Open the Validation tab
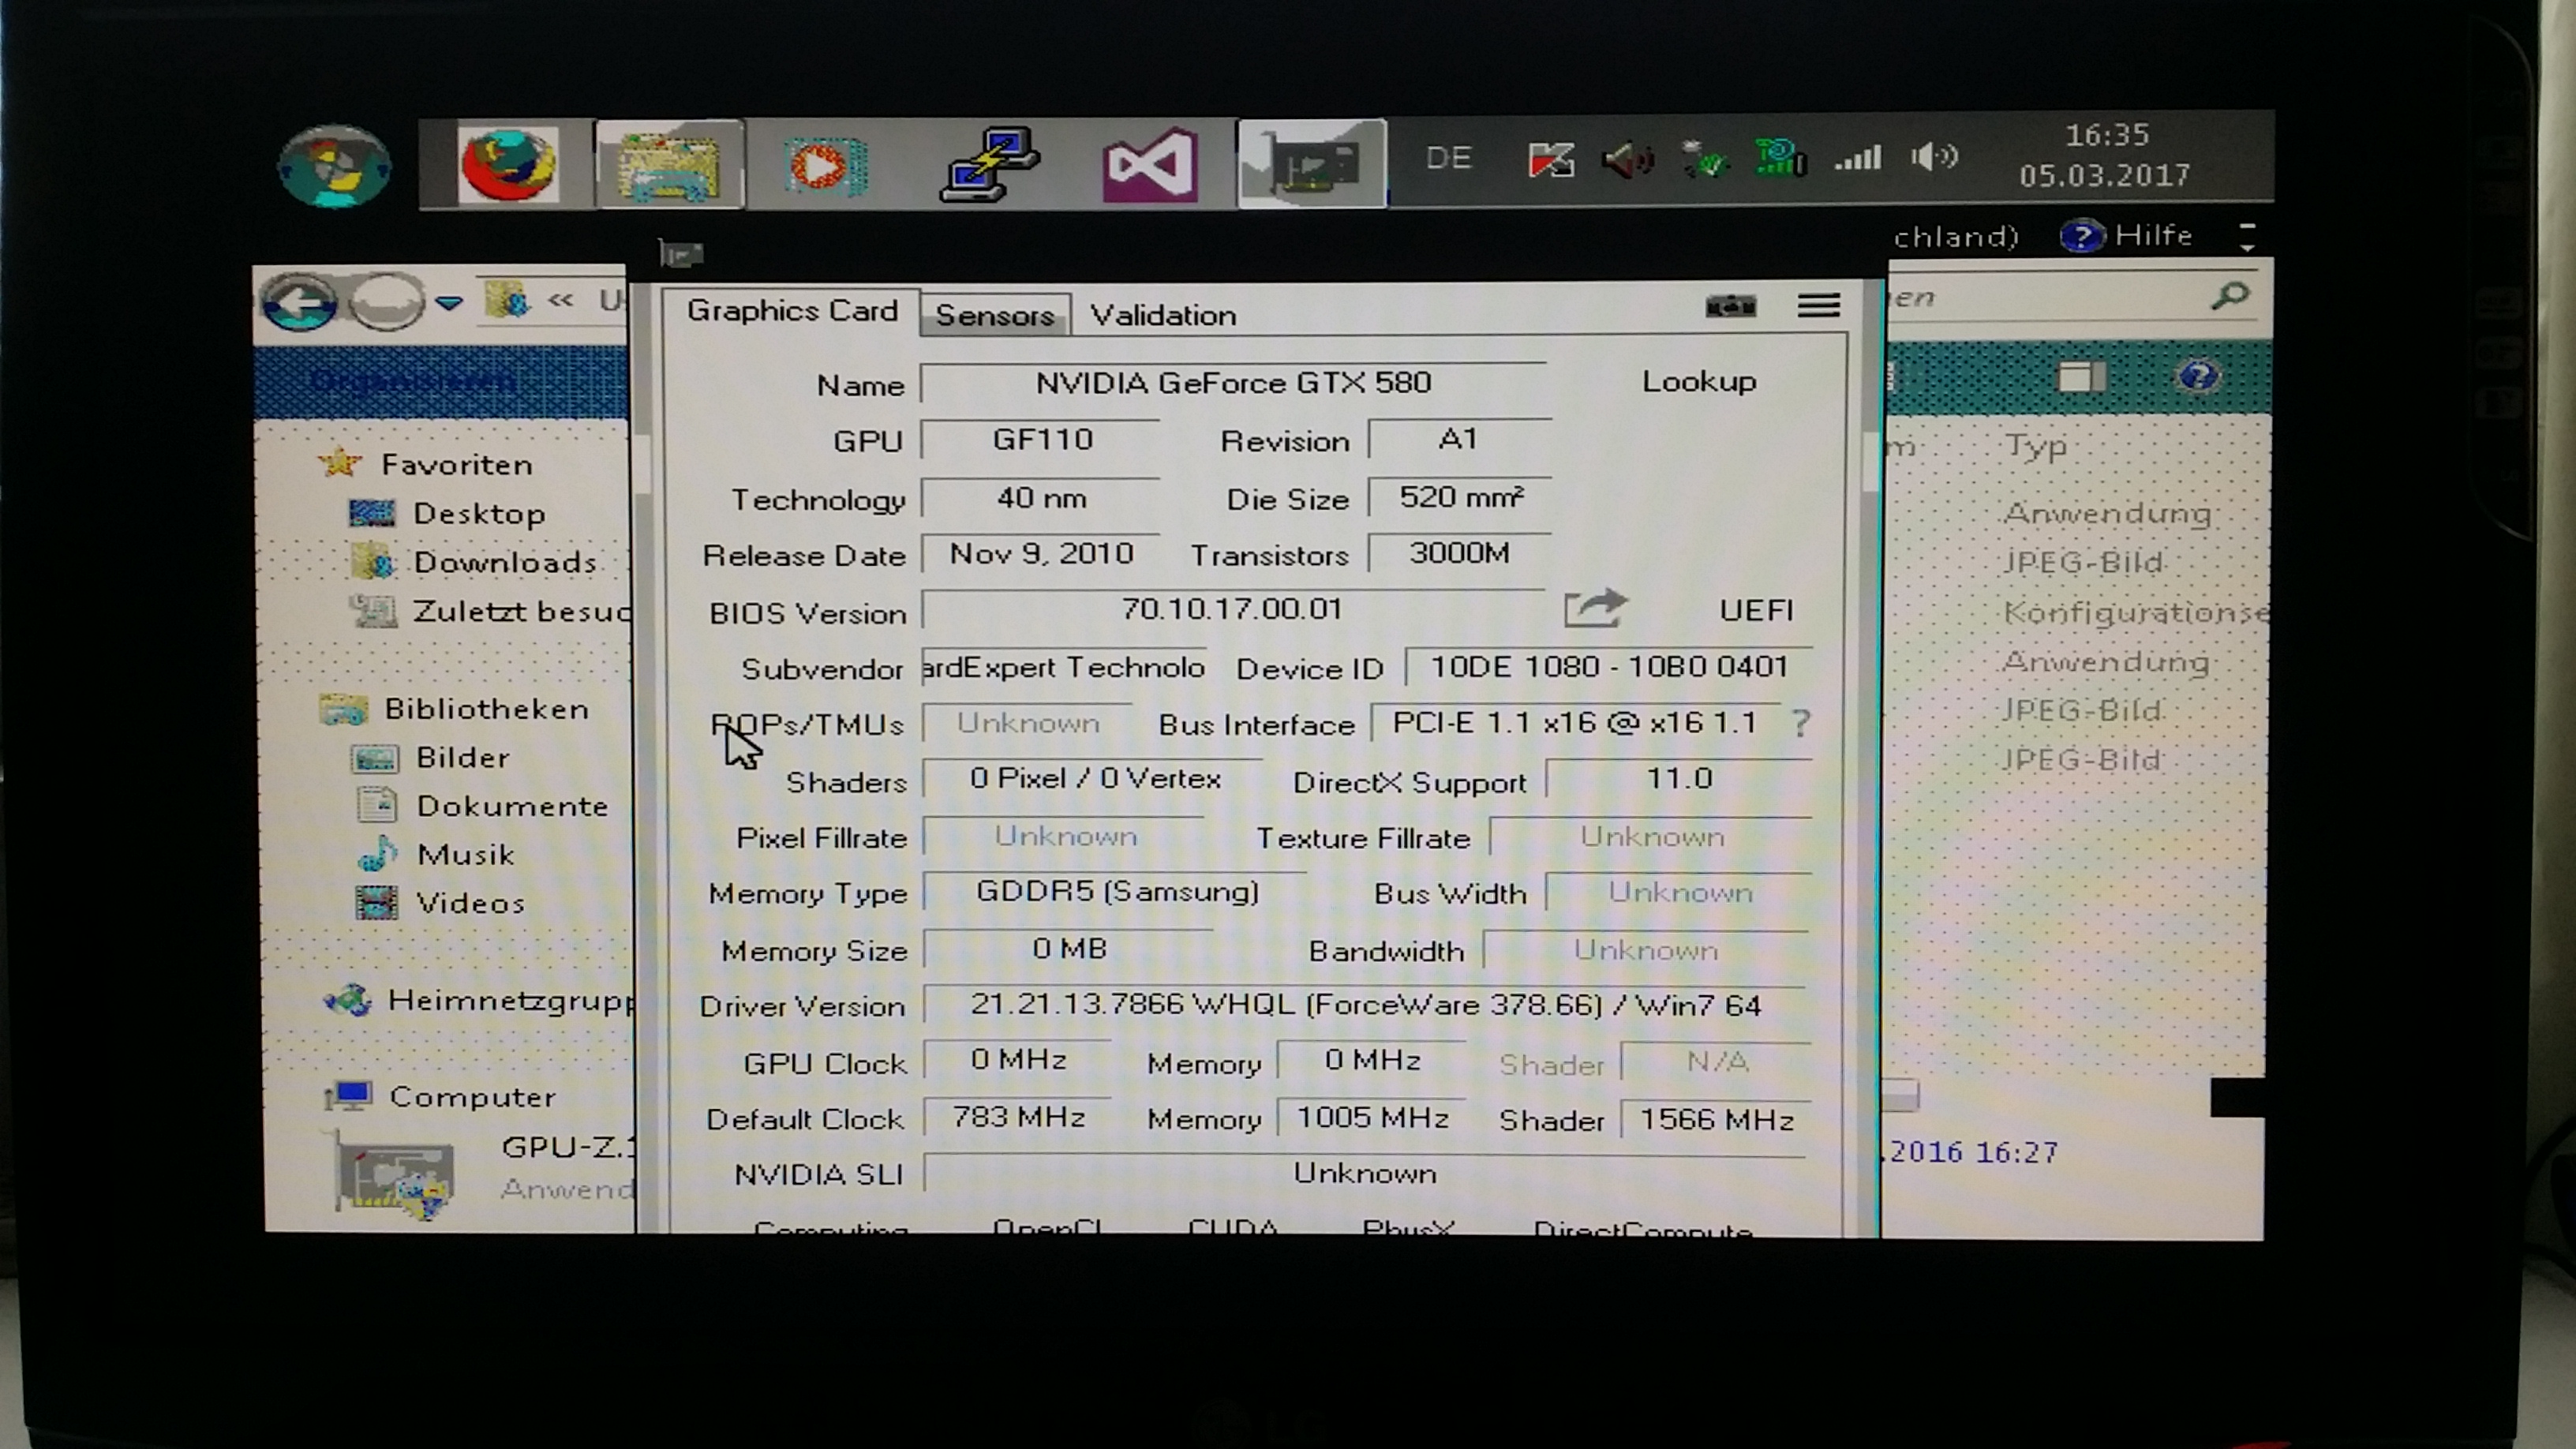The width and height of the screenshot is (2576, 1449). pyautogui.click(x=1163, y=316)
